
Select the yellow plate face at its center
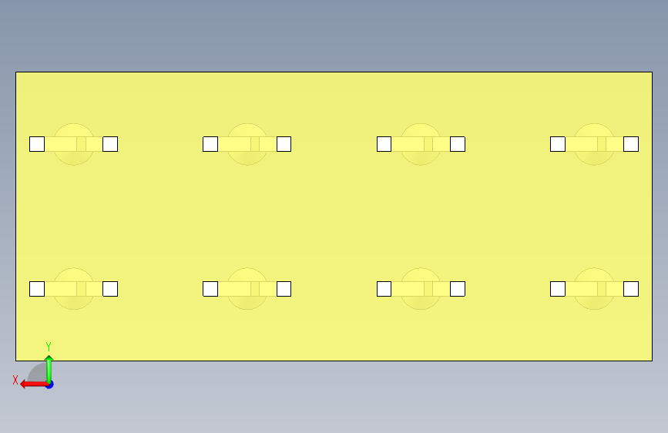pos(334,216)
